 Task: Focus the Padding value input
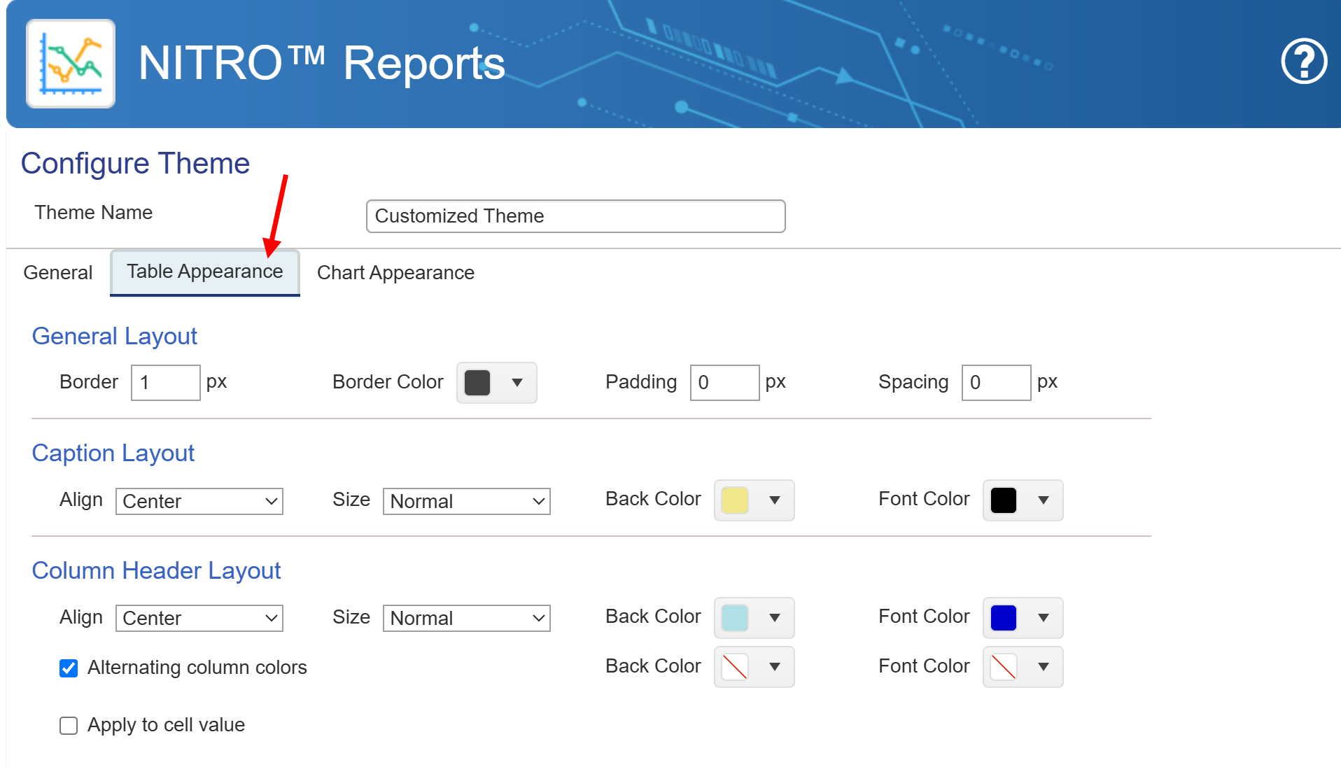pos(724,383)
